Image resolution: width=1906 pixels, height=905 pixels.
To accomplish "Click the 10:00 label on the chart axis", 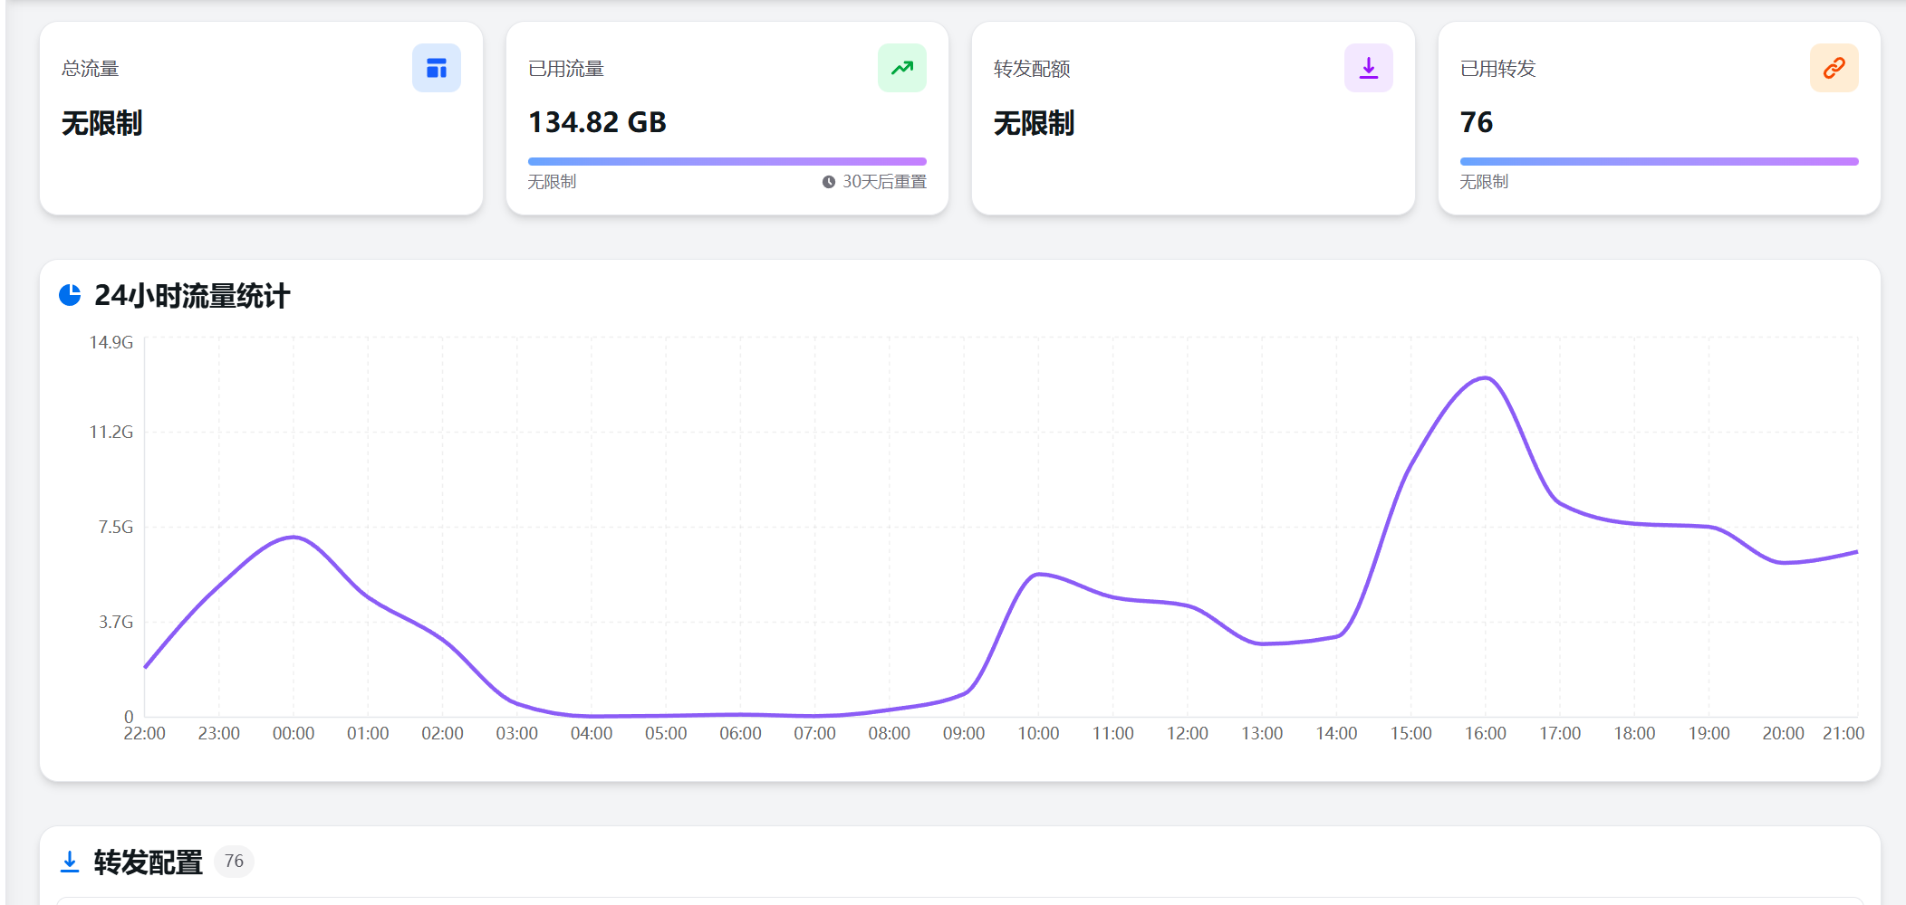I will [1038, 733].
